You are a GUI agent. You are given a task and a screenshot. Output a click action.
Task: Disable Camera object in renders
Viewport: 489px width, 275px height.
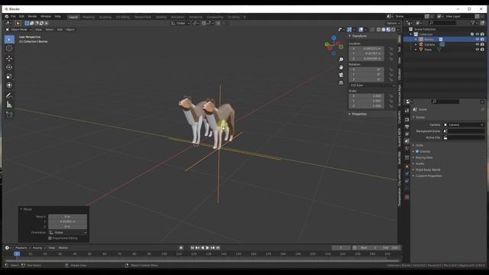[482, 44]
